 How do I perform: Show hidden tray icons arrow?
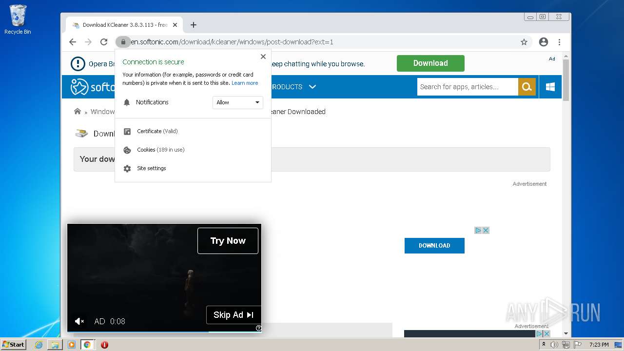click(x=544, y=345)
